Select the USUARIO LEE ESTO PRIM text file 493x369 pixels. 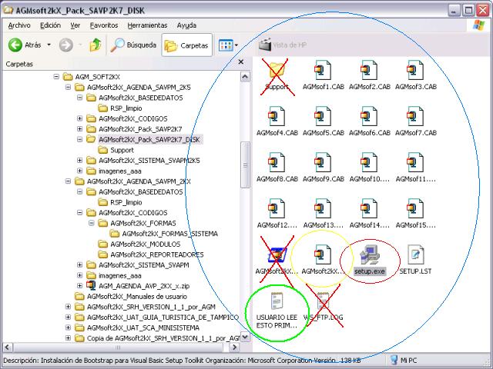coord(277,301)
